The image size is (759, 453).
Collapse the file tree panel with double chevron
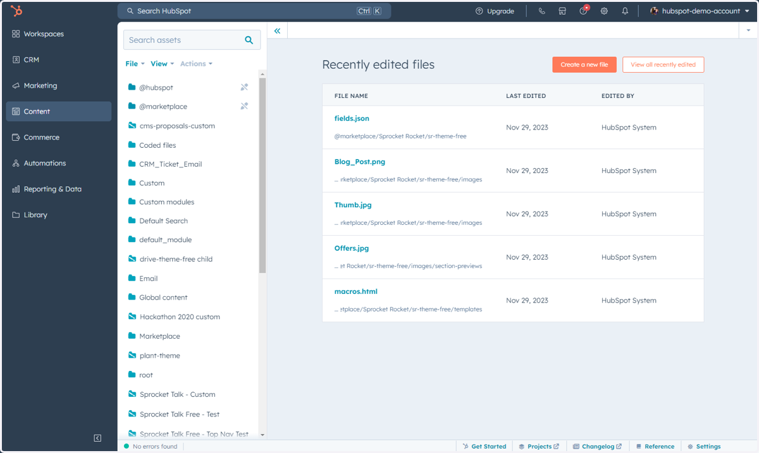277,30
